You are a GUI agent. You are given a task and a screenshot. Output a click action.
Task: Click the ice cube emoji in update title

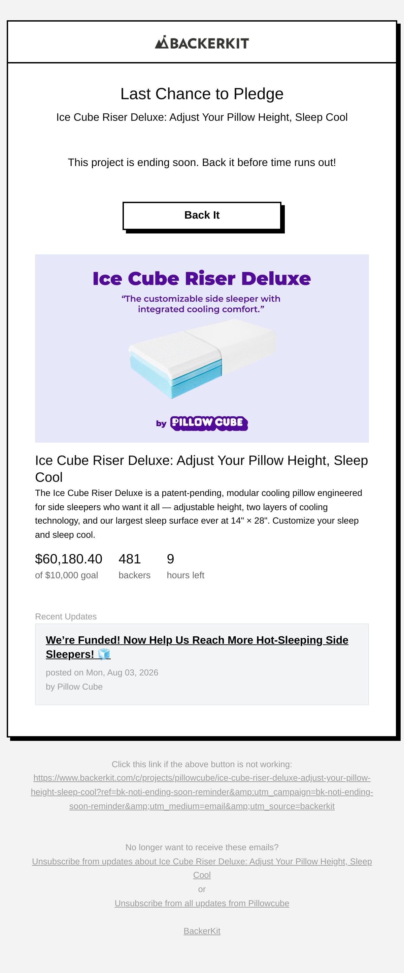pos(104,654)
